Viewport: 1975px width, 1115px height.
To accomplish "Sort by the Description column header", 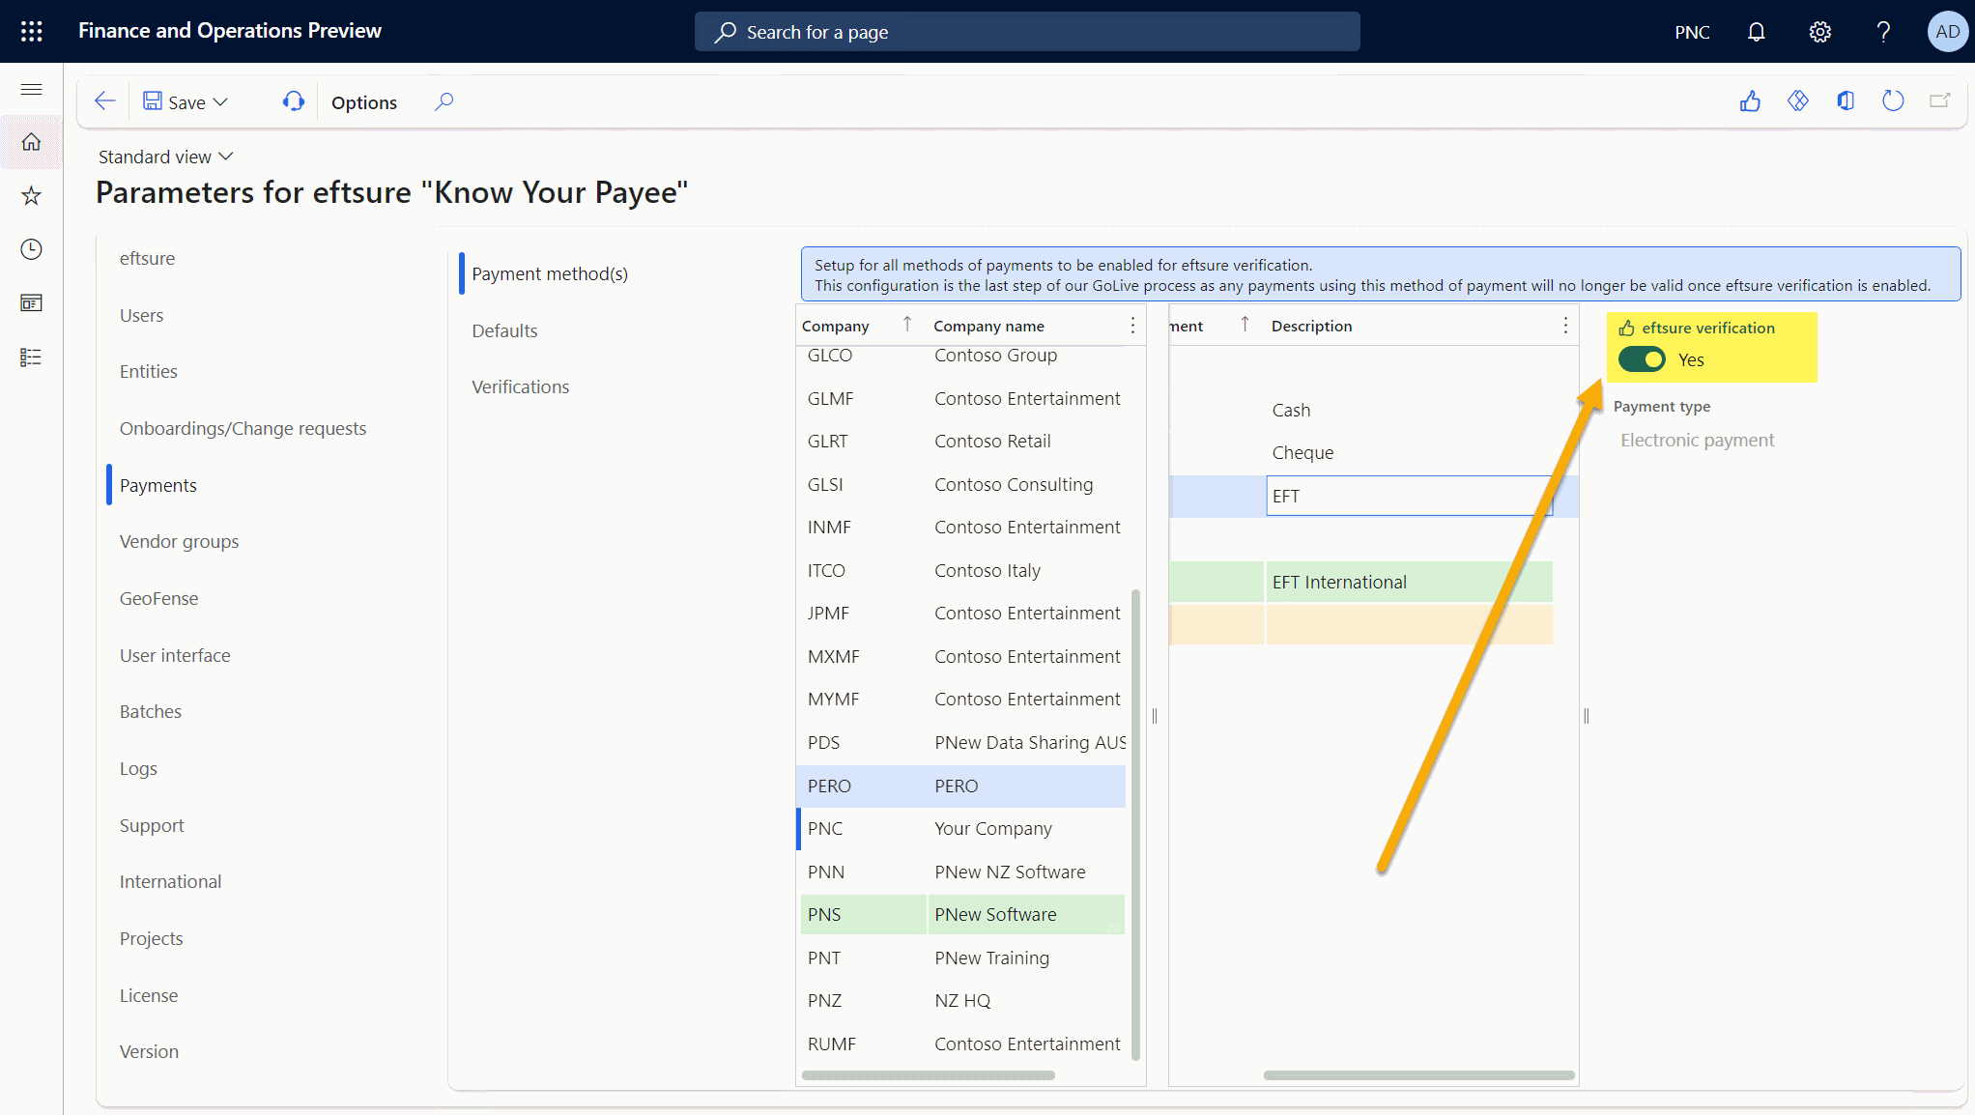I will [1311, 327].
